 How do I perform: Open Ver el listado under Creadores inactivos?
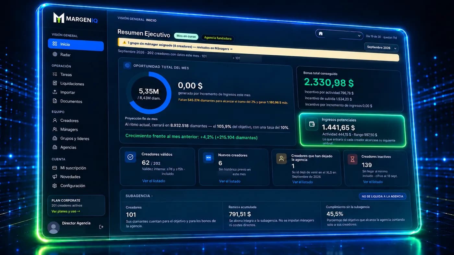[373, 182]
